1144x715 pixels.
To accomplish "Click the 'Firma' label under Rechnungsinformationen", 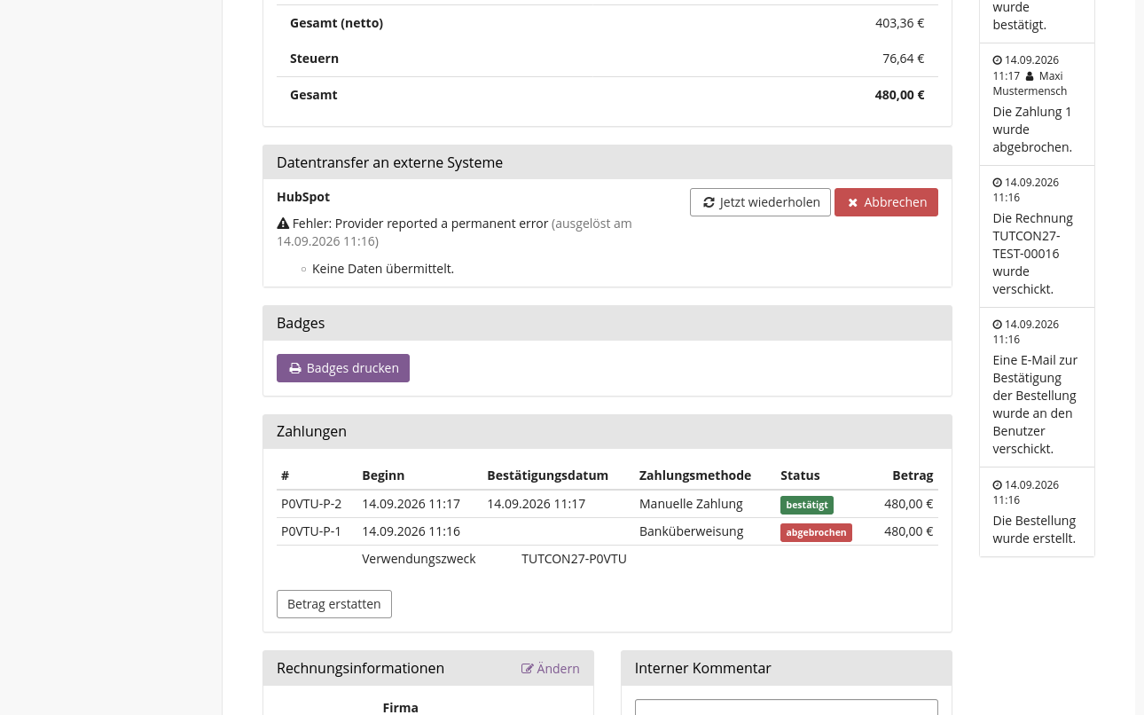I will click(x=400, y=708).
